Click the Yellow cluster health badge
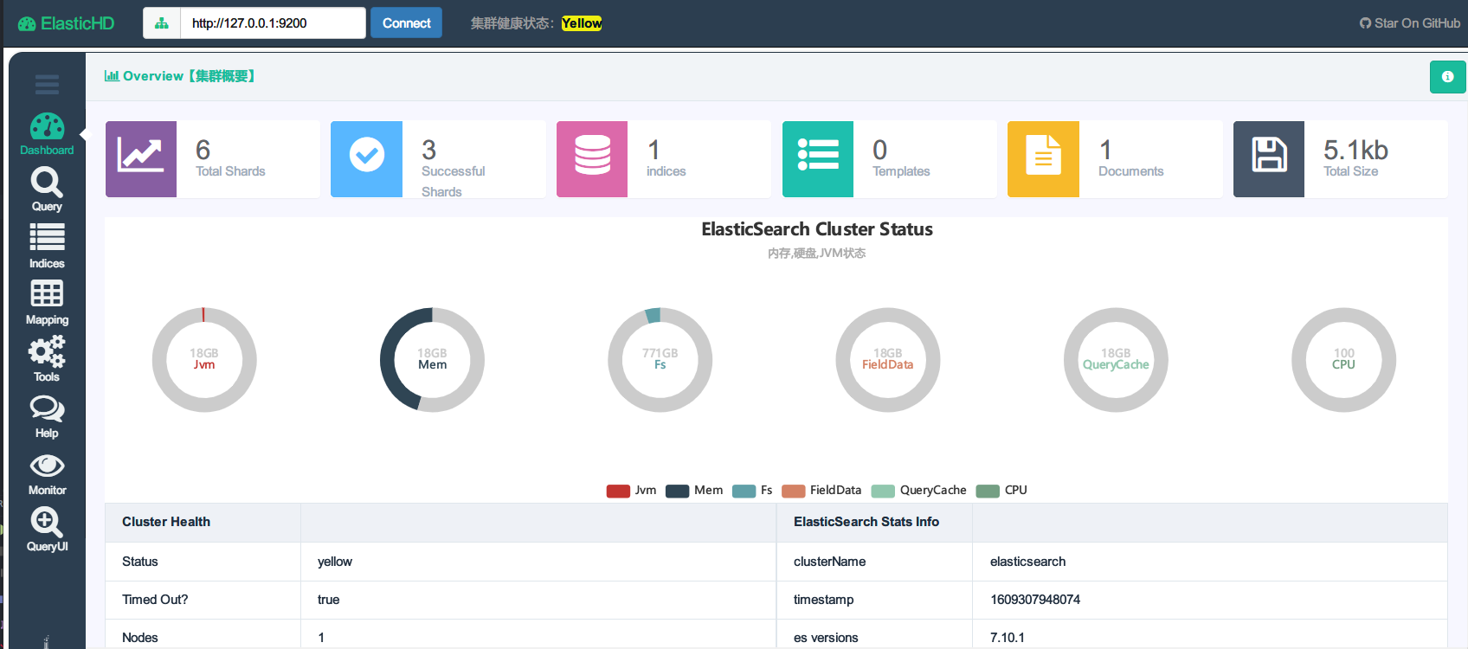The image size is (1468, 649). [582, 23]
